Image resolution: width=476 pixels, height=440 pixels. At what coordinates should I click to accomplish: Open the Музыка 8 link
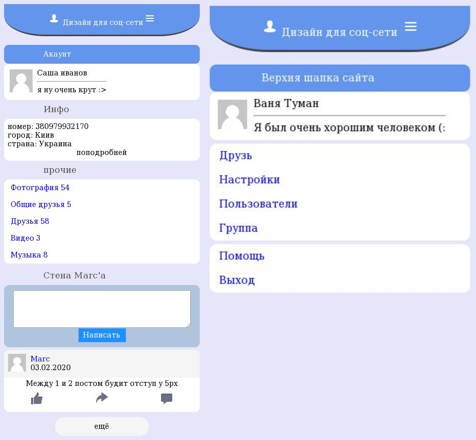pyautogui.click(x=29, y=255)
